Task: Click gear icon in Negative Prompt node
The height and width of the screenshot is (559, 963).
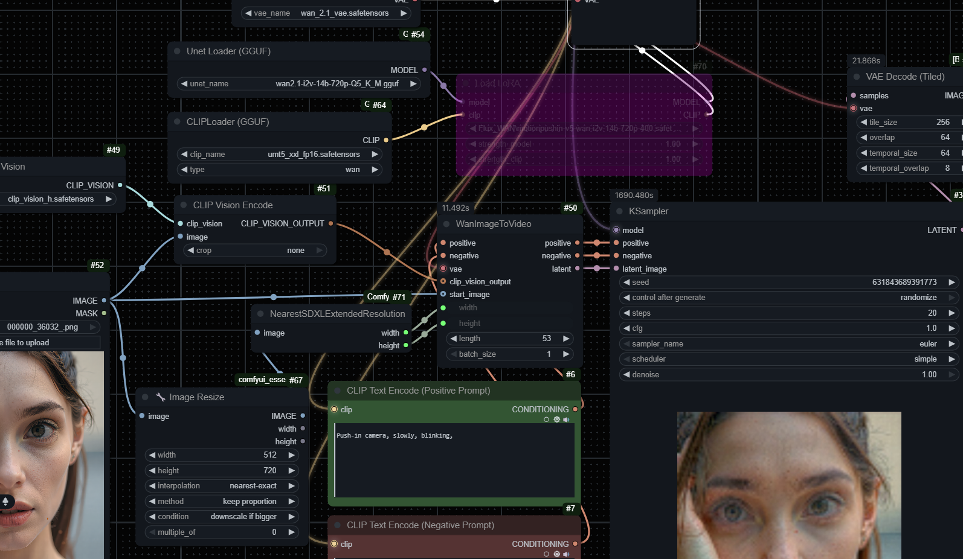Action: [x=556, y=554]
